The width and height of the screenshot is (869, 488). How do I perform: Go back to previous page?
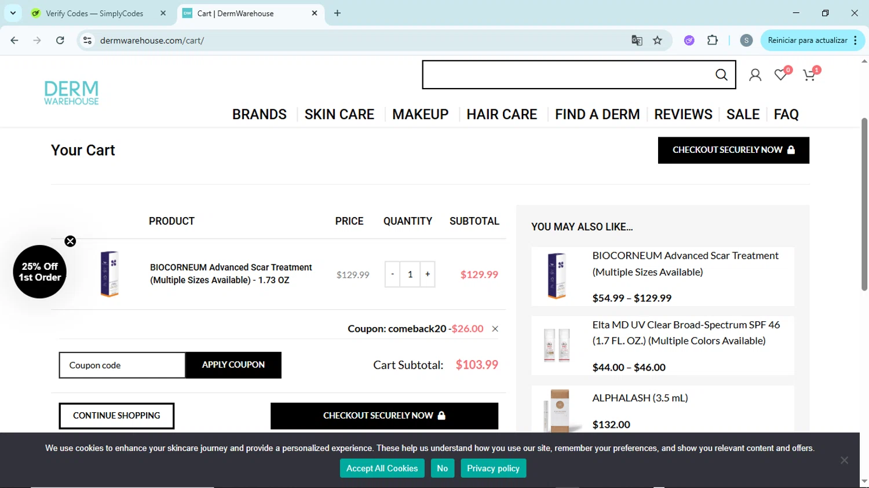(x=14, y=41)
